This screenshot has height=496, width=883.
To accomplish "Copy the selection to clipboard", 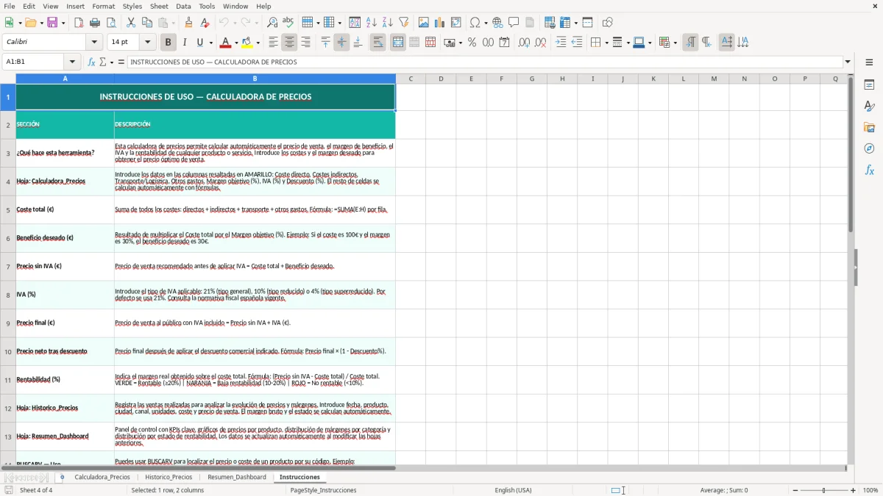I will click(147, 23).
